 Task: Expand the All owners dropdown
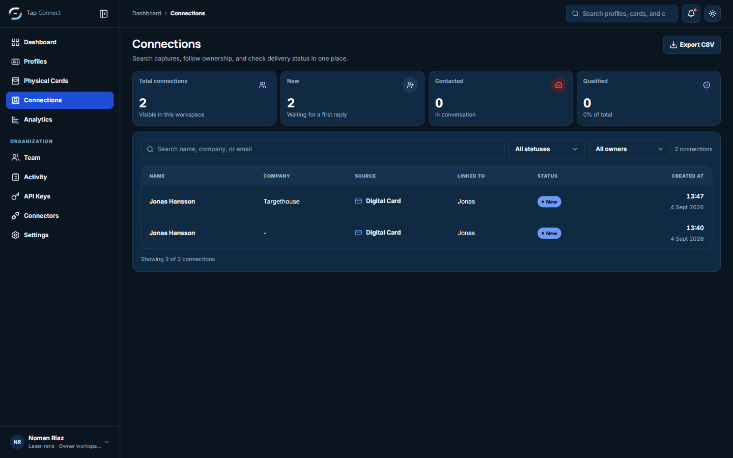[x=630, y=149]
